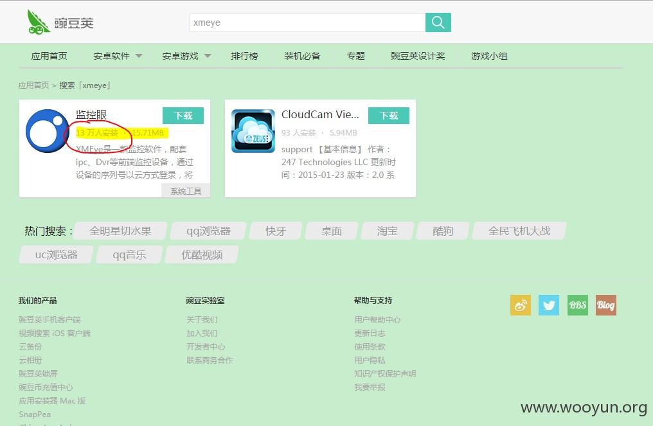Open the 安卓游戏 navigation item
The image size is (653, 426).
[180, 56]
